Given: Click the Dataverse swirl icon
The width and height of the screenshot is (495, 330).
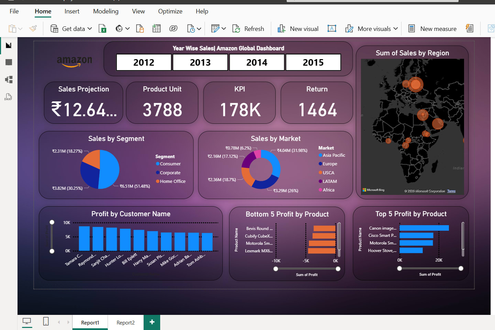Looking at the screenshot, I should click(x=174, y=29).
